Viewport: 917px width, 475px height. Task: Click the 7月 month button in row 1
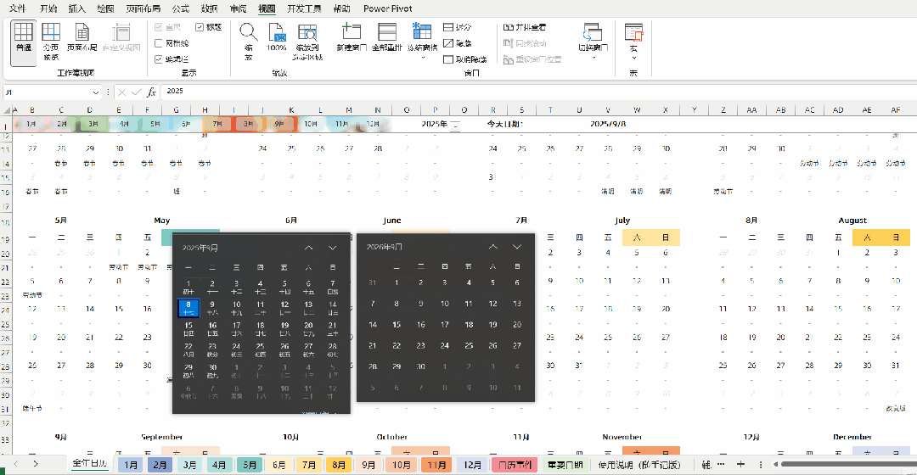[217, 124]
